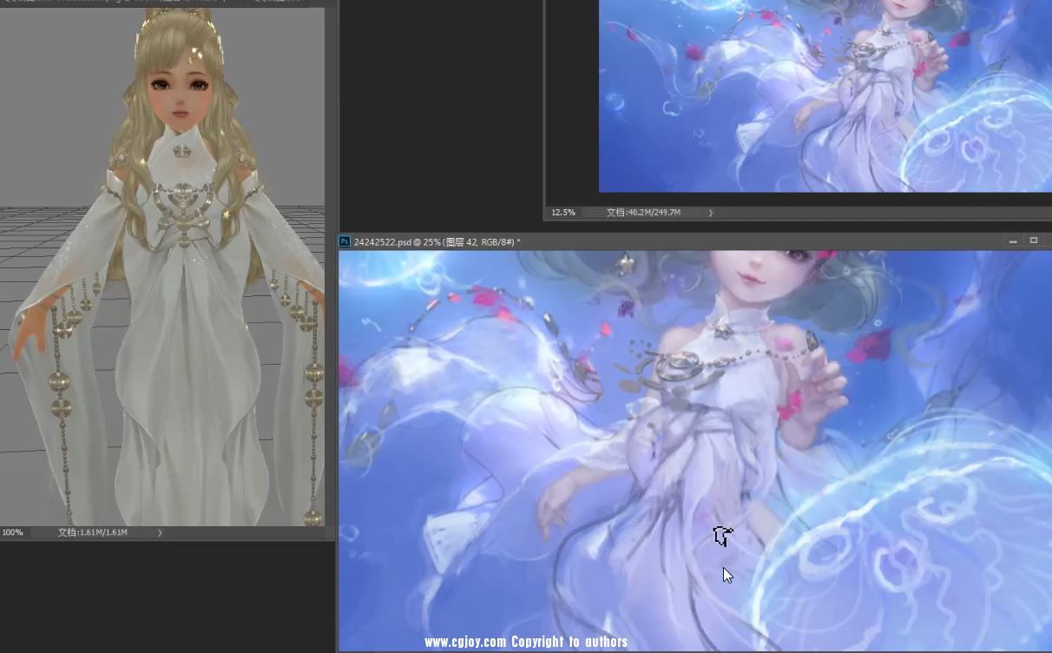Click the Ps icon on the 24242522.psd title bar
Viewport: 1052px width, 653px height.
(x=345, y=241)
